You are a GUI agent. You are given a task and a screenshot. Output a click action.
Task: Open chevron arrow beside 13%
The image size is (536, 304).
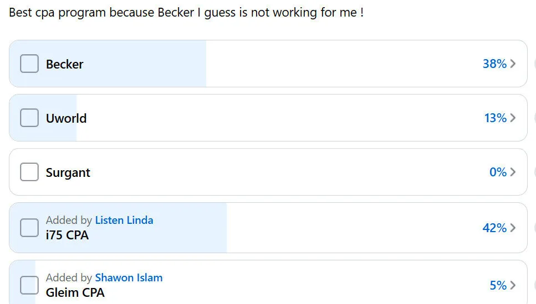point(513,118)
